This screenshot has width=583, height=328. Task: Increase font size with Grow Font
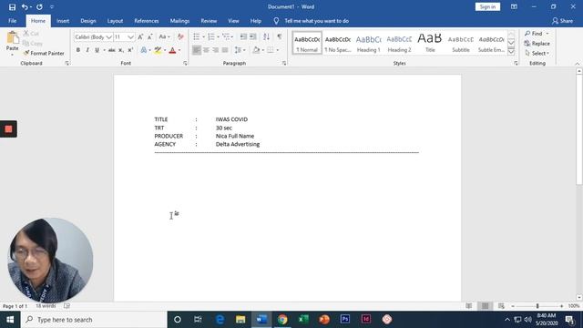pos(140,36)
